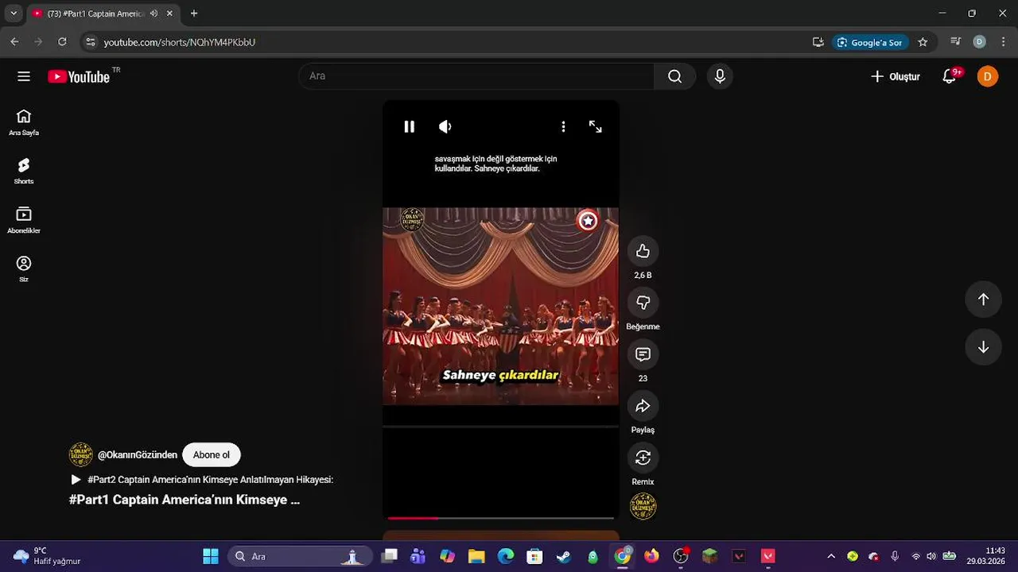Reload the YouTube page
Screen dimensions: 1018x572
pos(62,42)
